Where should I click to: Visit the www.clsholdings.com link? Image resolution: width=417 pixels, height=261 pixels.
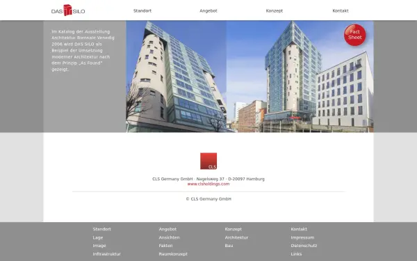pyautogui.click(x=208, y=184)
